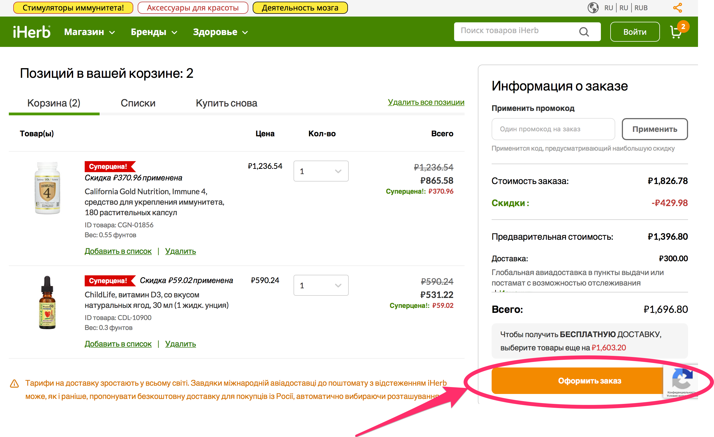Click the iHerb logo
Viewport: 714px width, 437px height.
click(x=31, y=32)
